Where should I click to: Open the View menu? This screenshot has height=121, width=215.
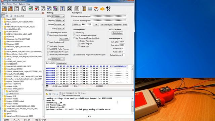15,4
